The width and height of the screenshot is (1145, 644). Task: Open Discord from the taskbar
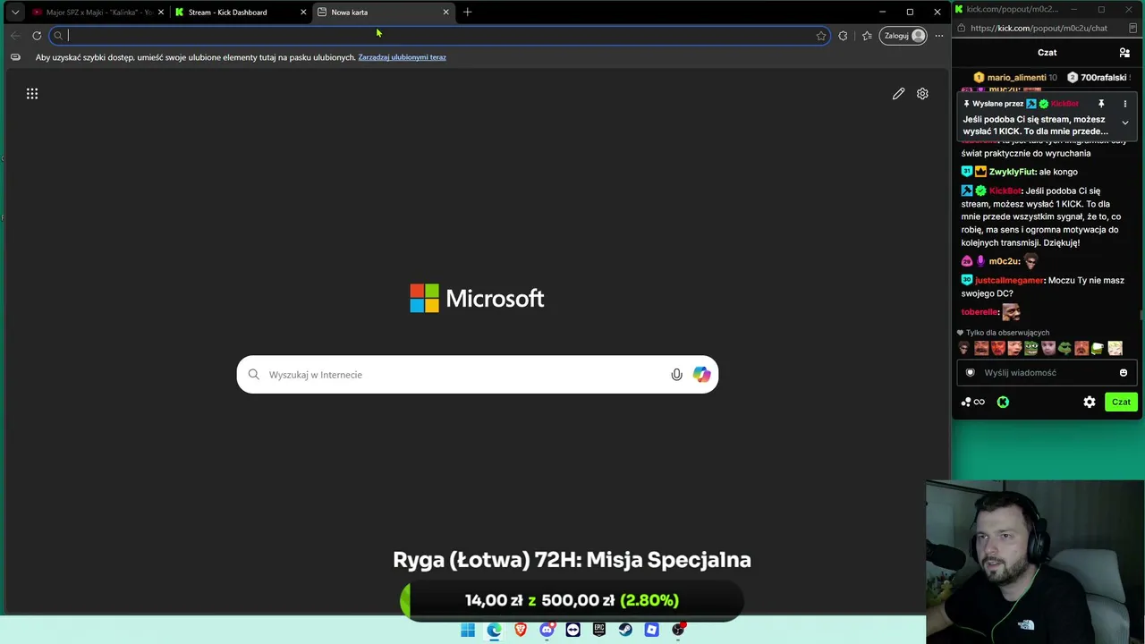[547, 631]
